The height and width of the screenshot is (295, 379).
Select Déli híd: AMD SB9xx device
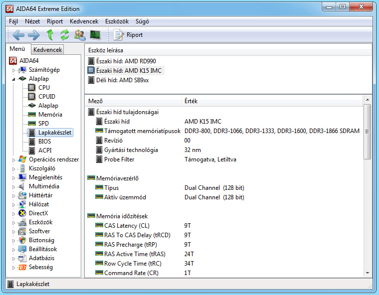pos(122,80)
